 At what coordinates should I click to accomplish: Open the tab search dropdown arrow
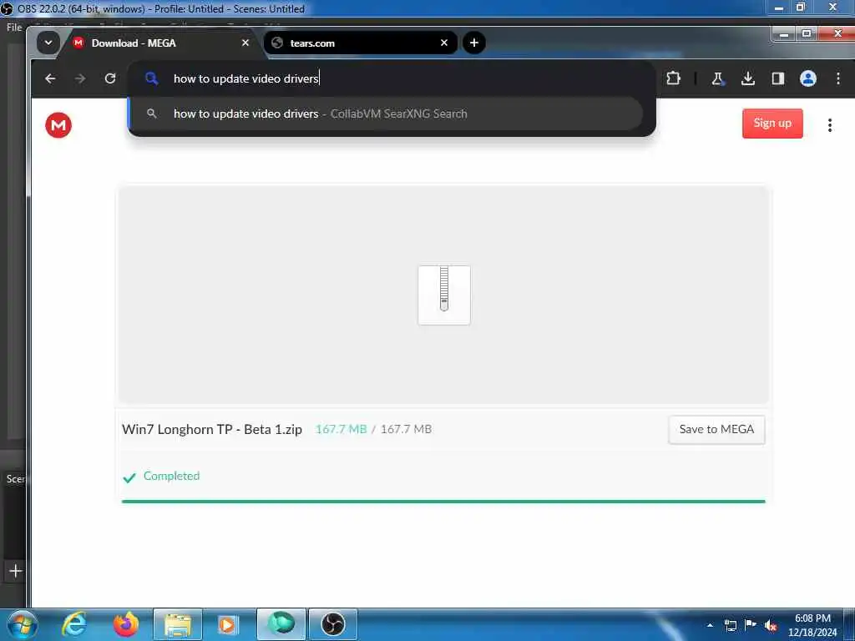pos(48,43)
